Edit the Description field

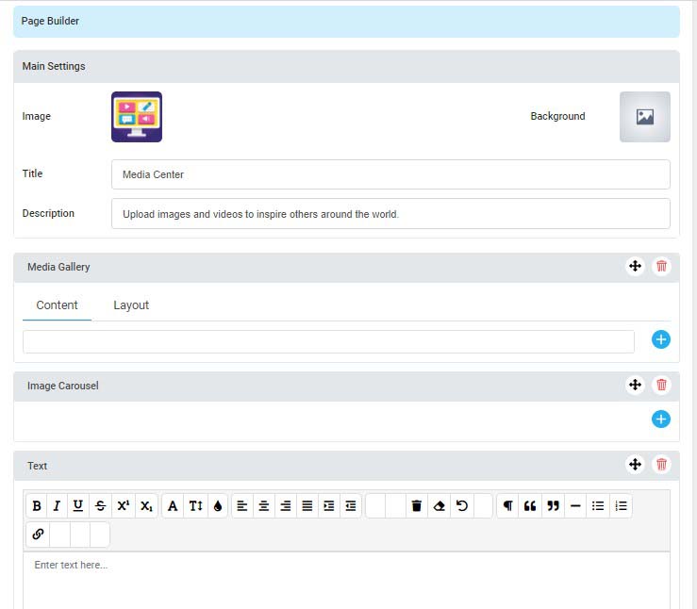click(x=390, y=214)
